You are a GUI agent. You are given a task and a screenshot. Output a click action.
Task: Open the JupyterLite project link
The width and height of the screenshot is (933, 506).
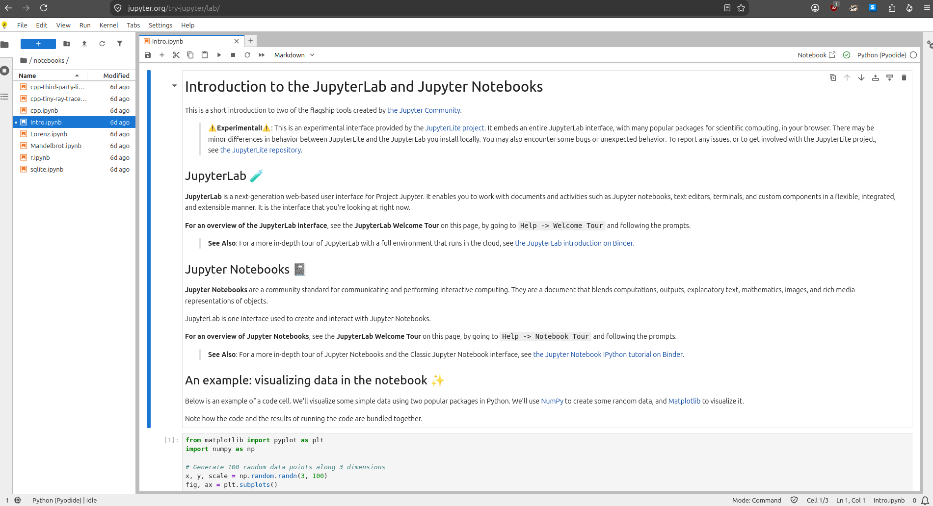click(x=454, y=128)
